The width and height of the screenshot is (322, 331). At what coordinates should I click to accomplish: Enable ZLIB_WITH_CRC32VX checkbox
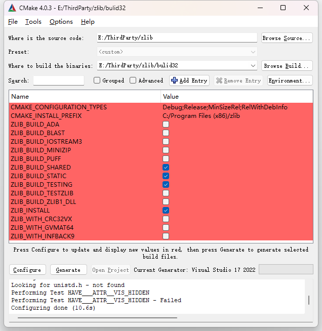click(x=166, y=219)
